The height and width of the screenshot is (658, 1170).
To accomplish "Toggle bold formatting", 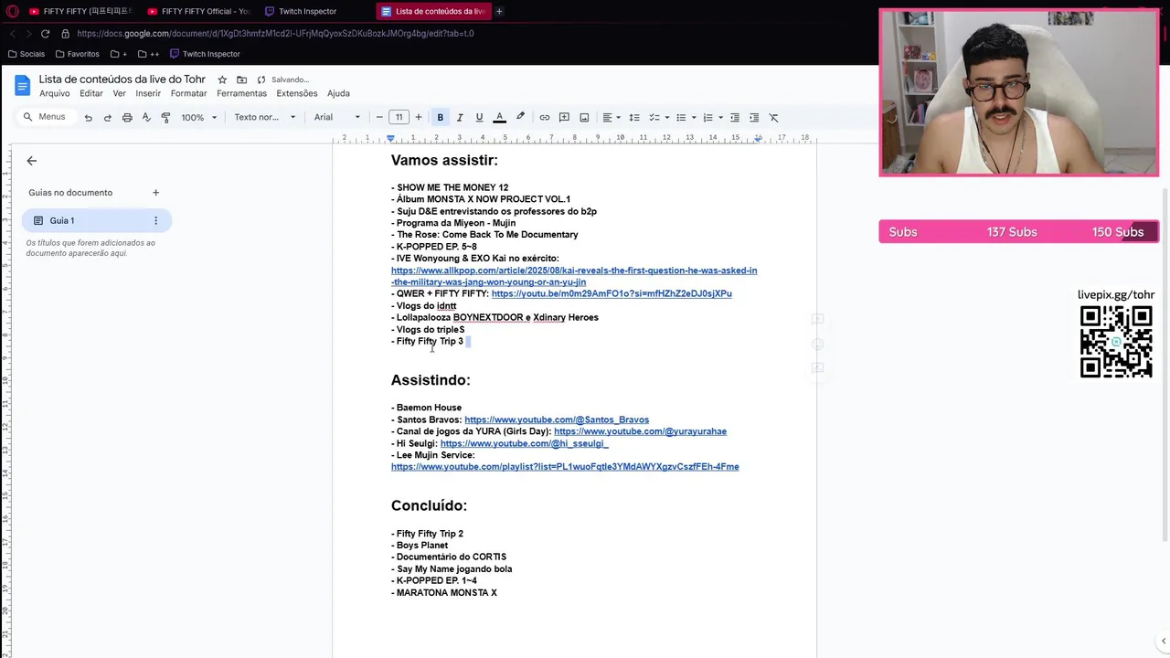I will 440,118.
